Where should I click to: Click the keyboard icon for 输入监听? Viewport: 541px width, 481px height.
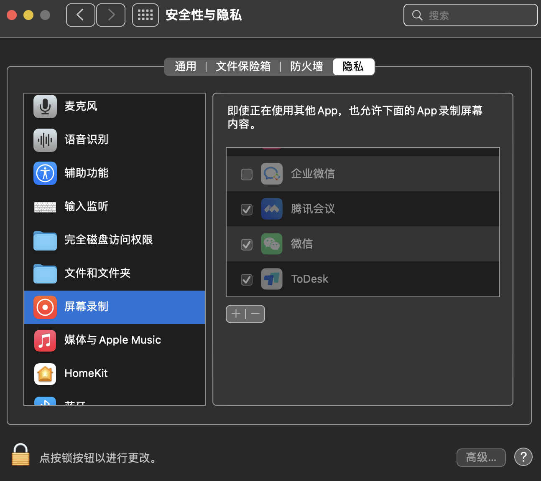coord(45,207)
